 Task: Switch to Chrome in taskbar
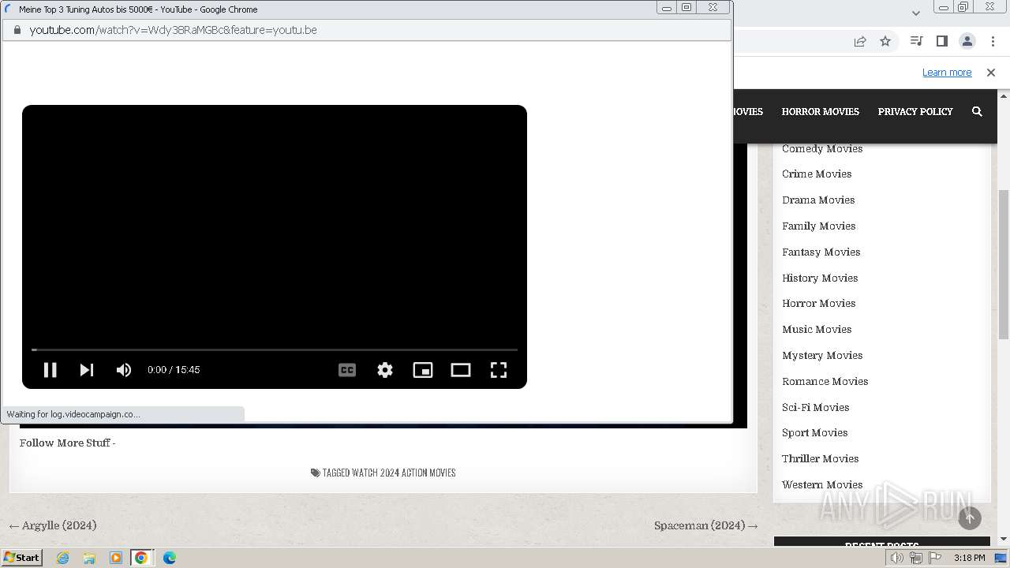pos(141,558)
